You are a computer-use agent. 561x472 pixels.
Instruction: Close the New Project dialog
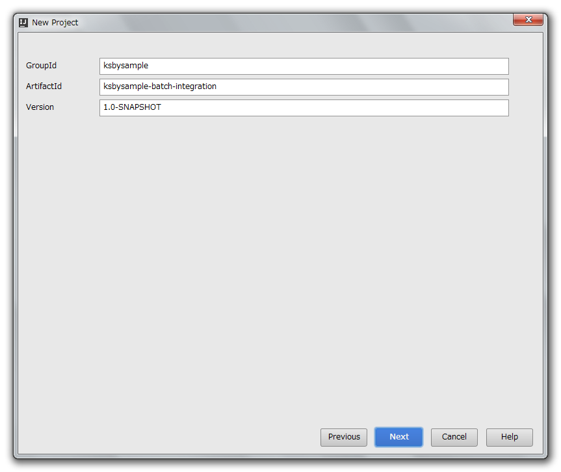click(528, 20)
